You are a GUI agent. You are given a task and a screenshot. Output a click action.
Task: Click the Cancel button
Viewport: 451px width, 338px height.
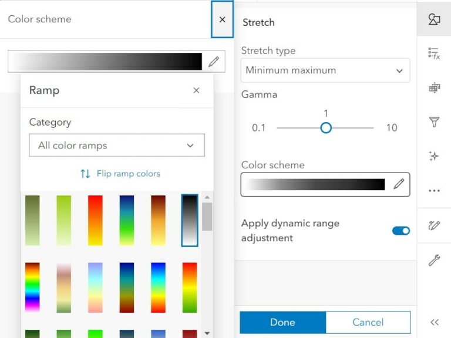368,322
